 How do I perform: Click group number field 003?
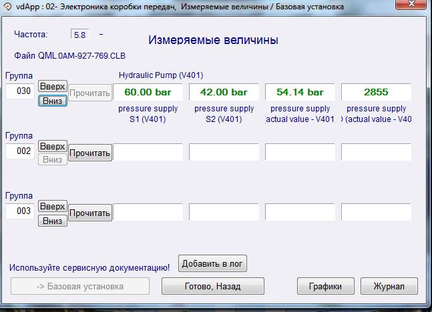click(20, 211)
